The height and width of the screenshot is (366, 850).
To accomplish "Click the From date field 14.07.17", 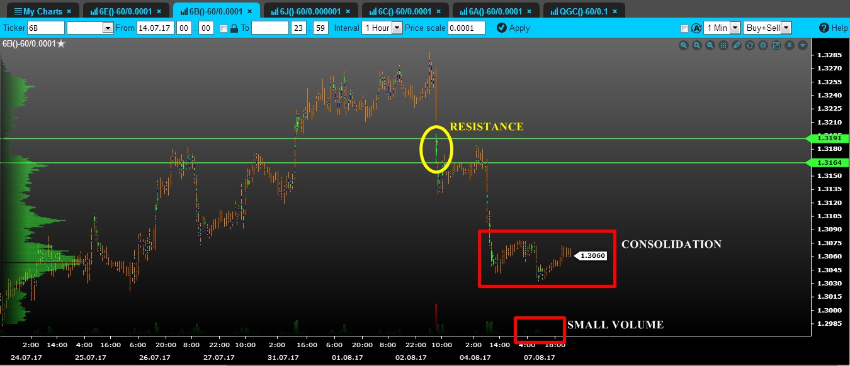I will tap(156, 28).
